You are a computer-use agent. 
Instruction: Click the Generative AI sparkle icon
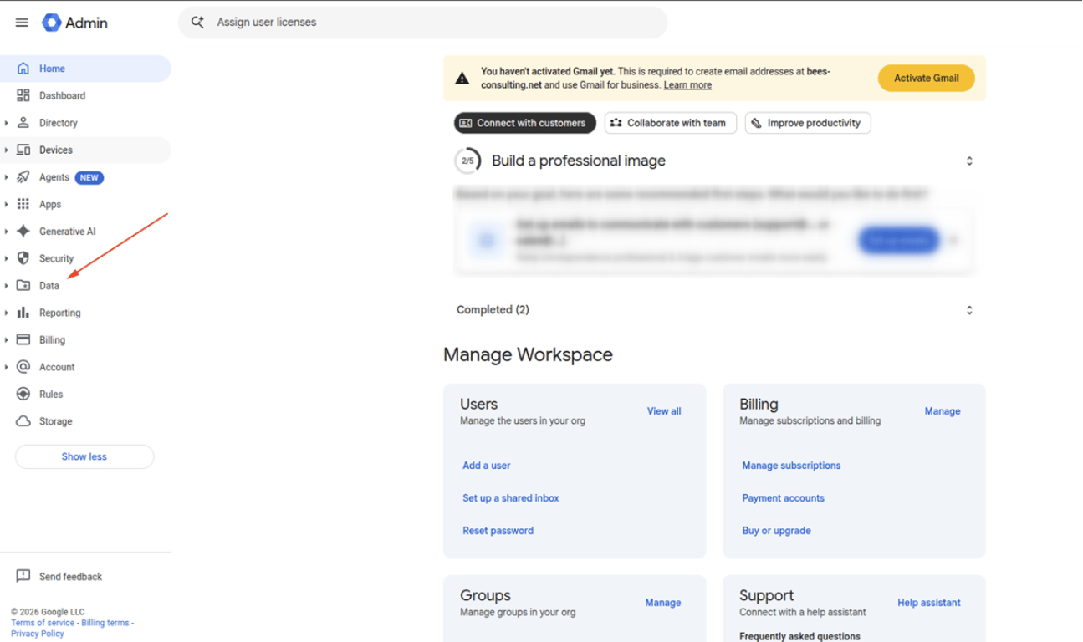tap(23, 232)
